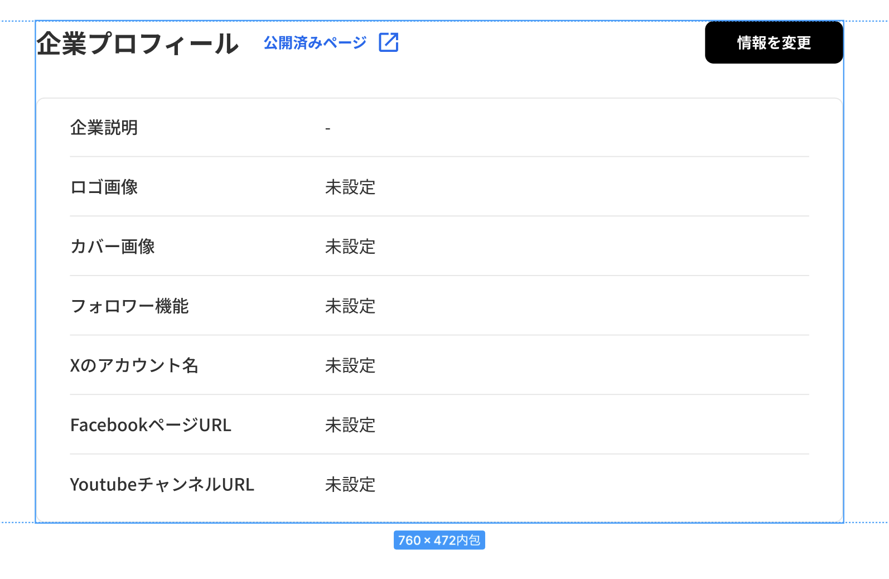
Task: Click the フォロワー機能 label
Action: coord(129,306)
